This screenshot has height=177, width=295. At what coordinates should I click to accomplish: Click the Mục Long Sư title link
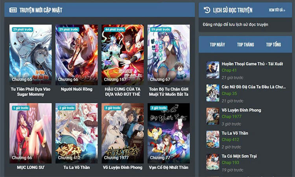30,168
